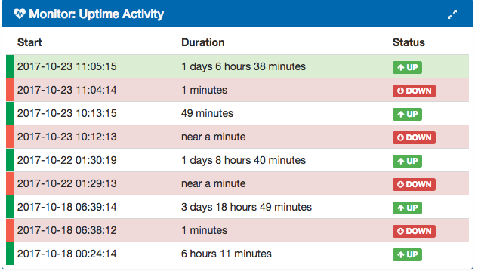This screenshot has width=481, height=277.
Task: Click the red status bar of 2017-10-23 11:04:14 row
Action: pos(10,90)
